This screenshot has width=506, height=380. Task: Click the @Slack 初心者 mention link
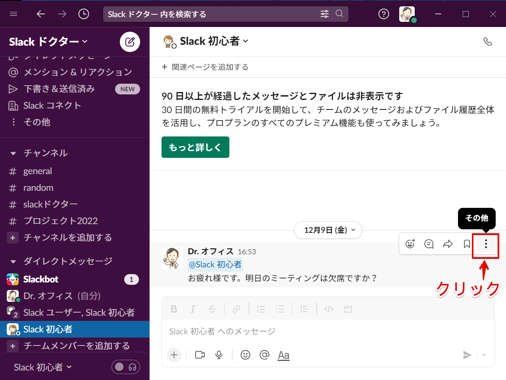tap(215, 264)
